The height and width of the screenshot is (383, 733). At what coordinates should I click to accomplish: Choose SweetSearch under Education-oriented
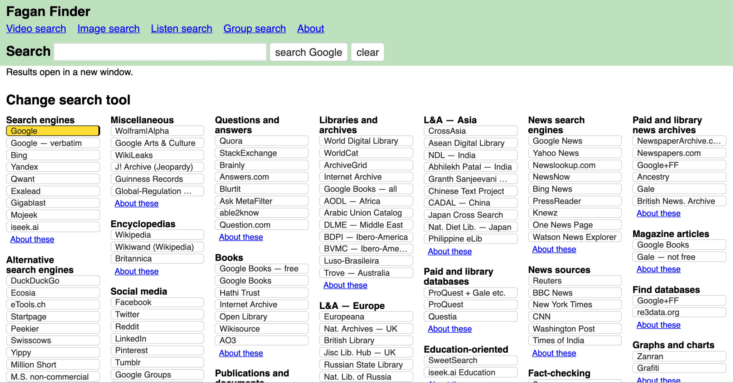point(471,360)
